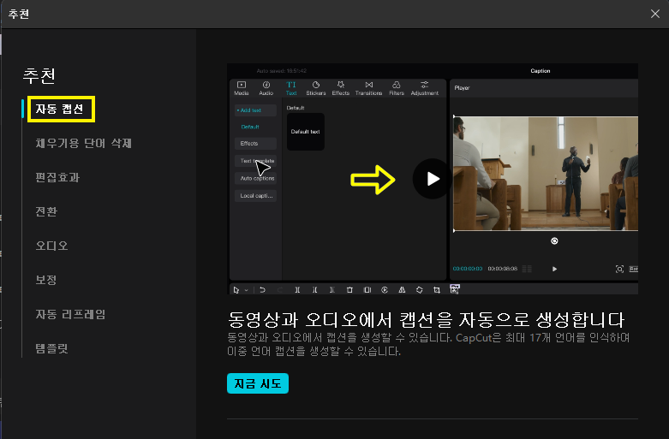
Task: Close the 추천 dialog with the X
Action: pos(655,14)
